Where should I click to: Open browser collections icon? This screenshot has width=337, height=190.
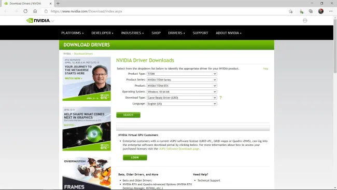[x=311, y=11]
